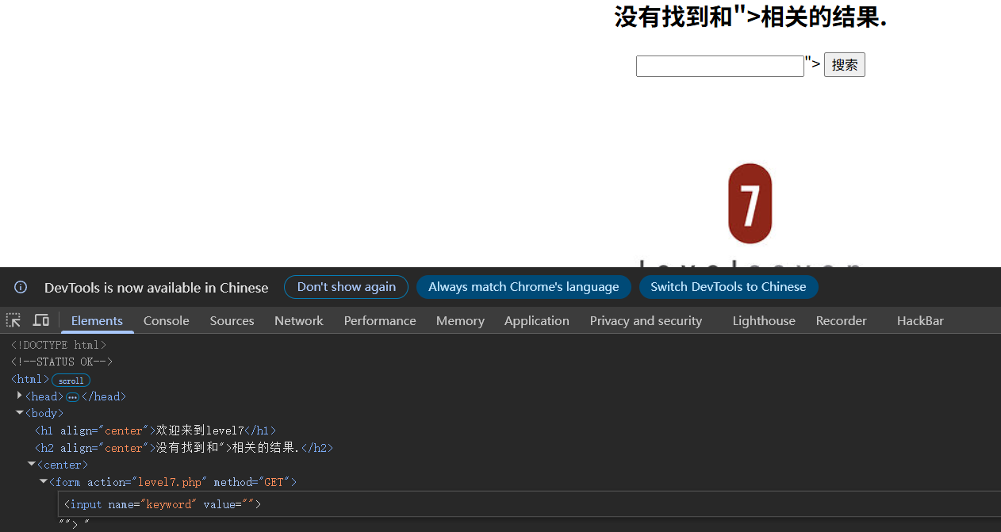Expand the head element node
This screenshot has width=1001, height=532.
click(20, 395)
